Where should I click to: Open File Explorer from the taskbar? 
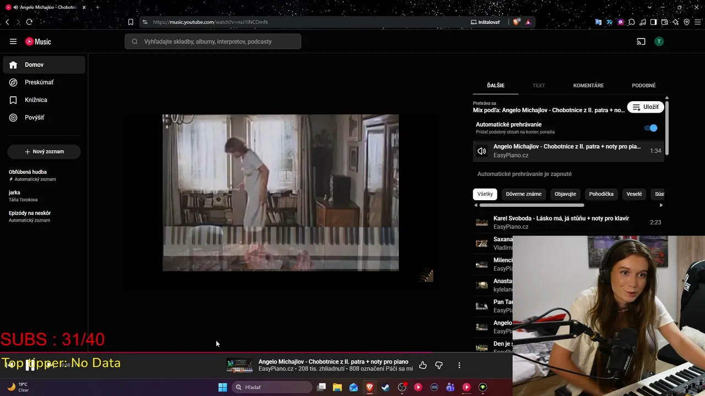tap(338, 387)
